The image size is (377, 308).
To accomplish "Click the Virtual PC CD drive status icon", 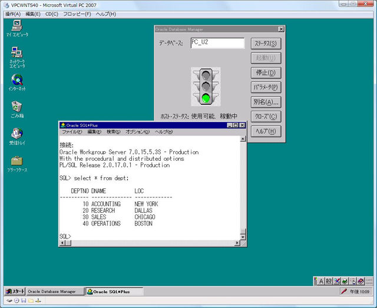I will [16, 300].
